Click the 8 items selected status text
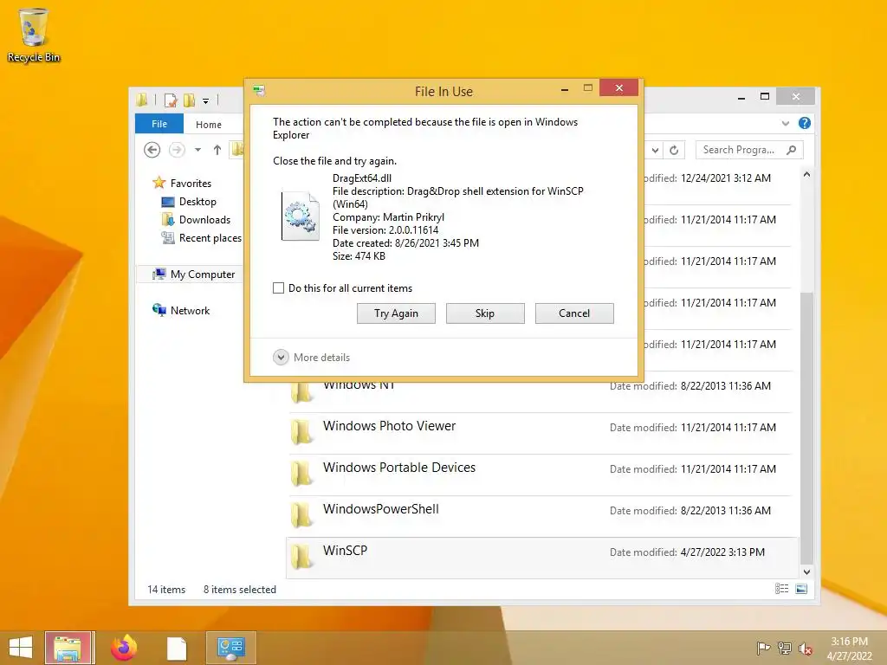The width and height of the screenshot is (887, 665). point(240,590)
